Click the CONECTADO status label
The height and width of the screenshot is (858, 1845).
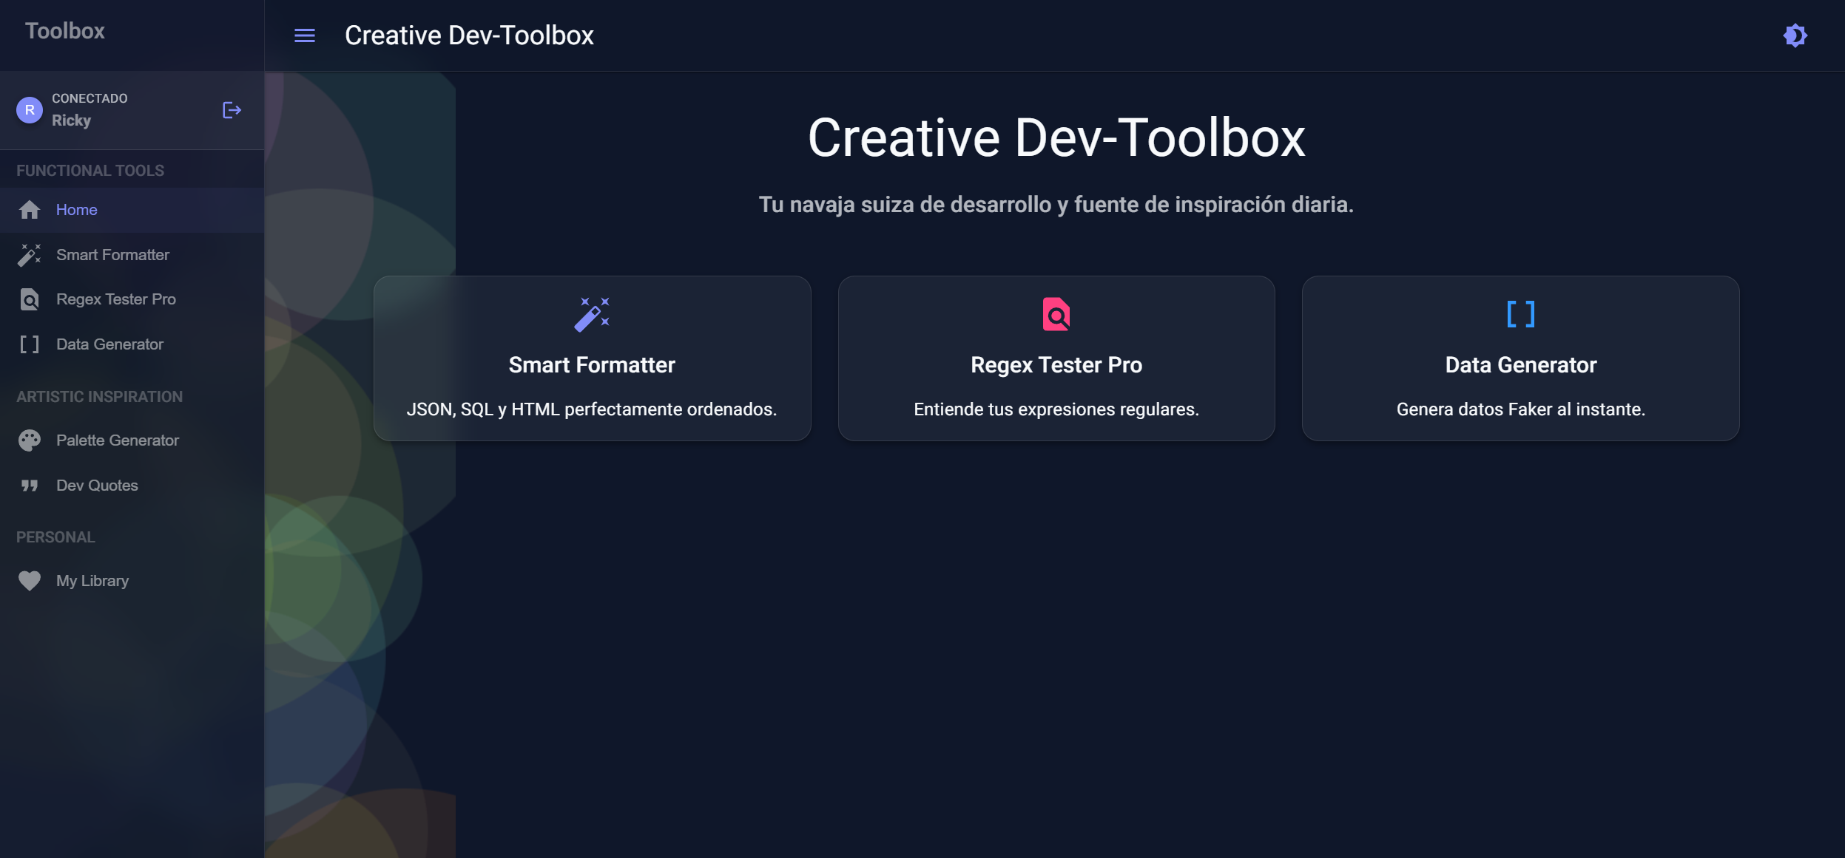[x=90, y=98]
